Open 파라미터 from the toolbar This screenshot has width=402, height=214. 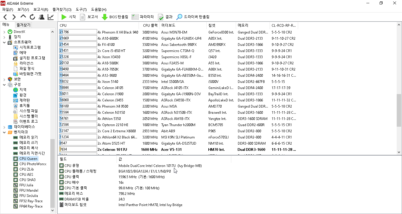coord(143,17)
